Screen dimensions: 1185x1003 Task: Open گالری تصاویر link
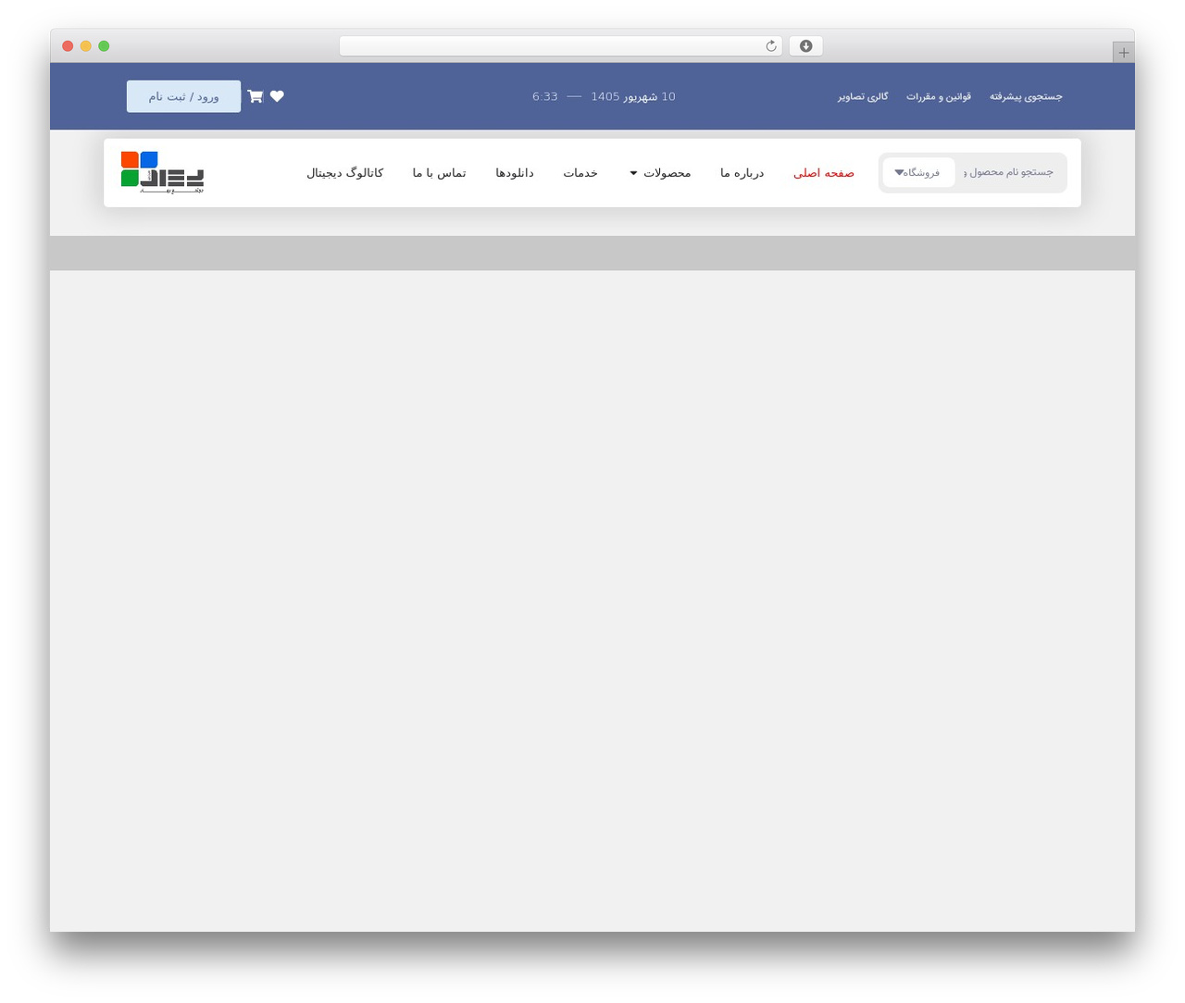coord(863,96)
